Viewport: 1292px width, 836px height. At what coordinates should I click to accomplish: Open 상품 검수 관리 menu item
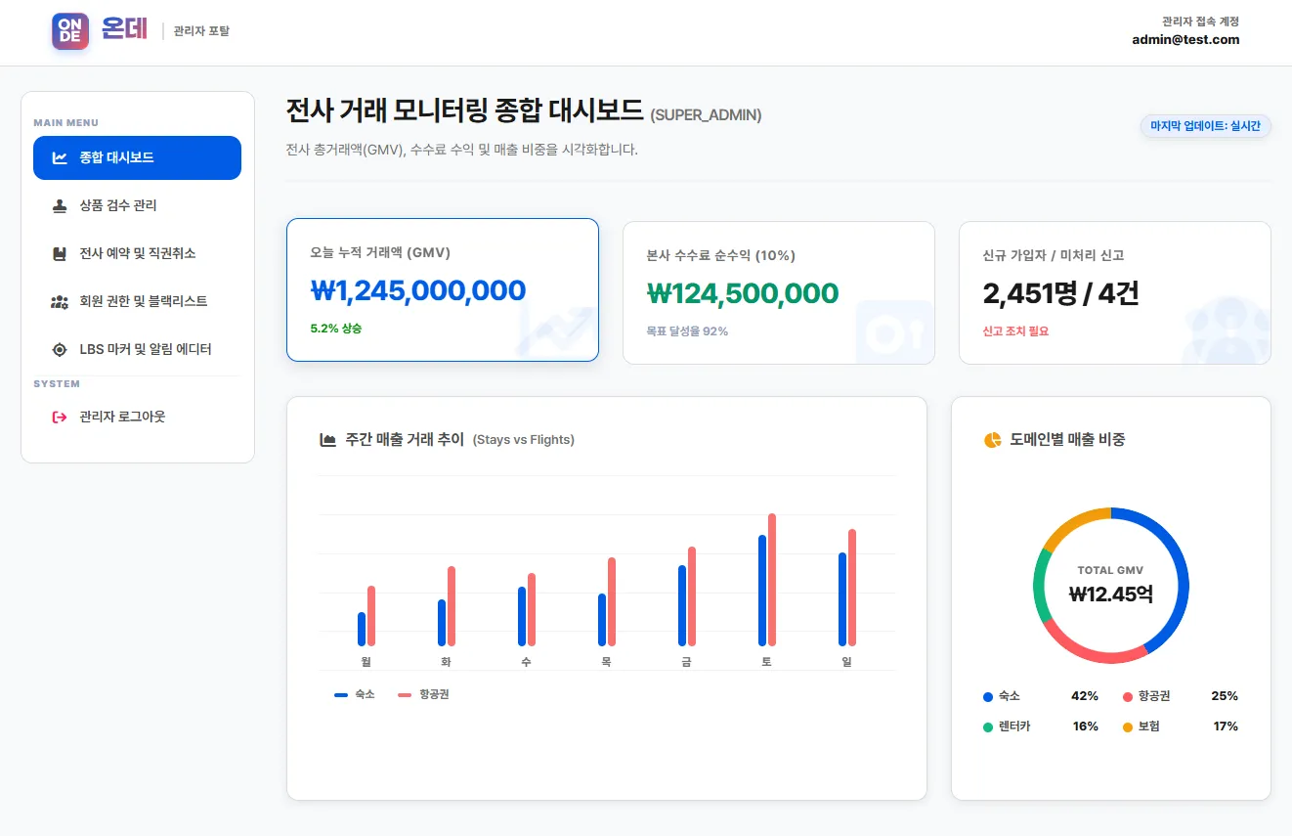tap(137, 205)
